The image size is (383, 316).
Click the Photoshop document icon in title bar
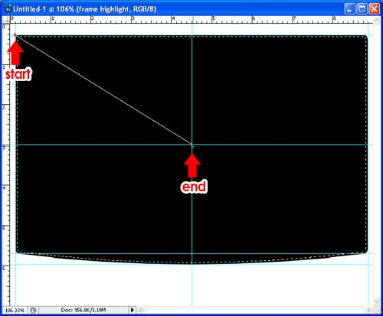pyautogui.click(x=8, y=9)
